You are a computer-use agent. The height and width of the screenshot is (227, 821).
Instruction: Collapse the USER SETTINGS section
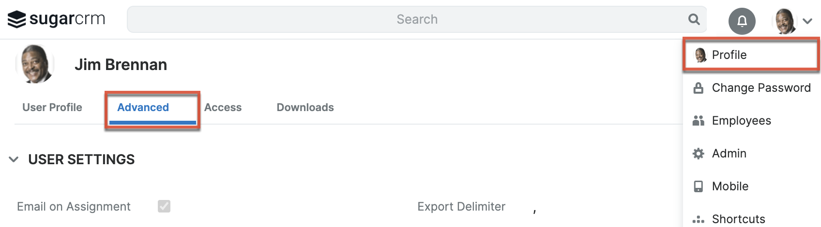click(14, 159)
